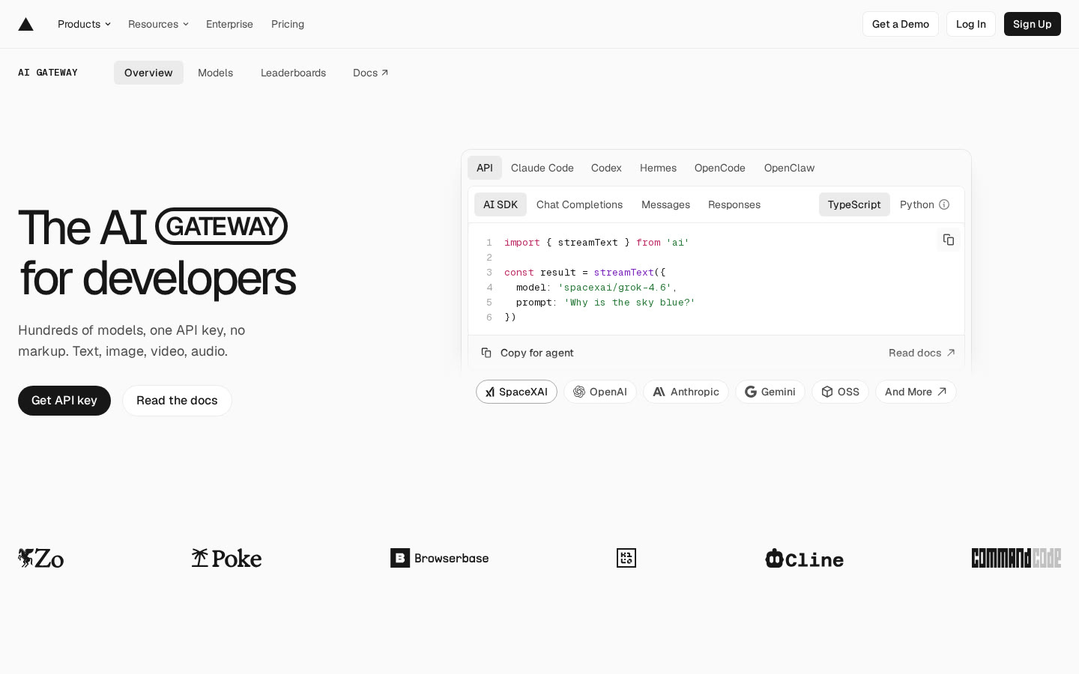
Task: Select the OpenCode tab
Action: pyautogui.click(x=720, y=168)
